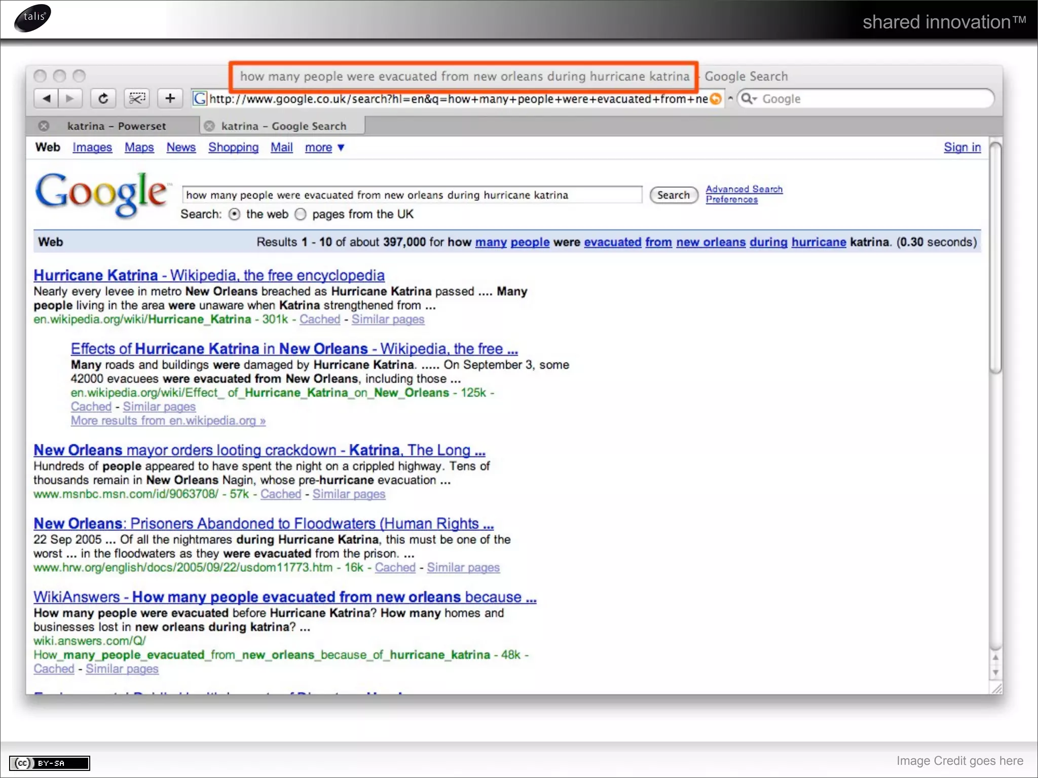
Task: Click the Creative Commons BY-SA badge
Action: pos(50,763)
